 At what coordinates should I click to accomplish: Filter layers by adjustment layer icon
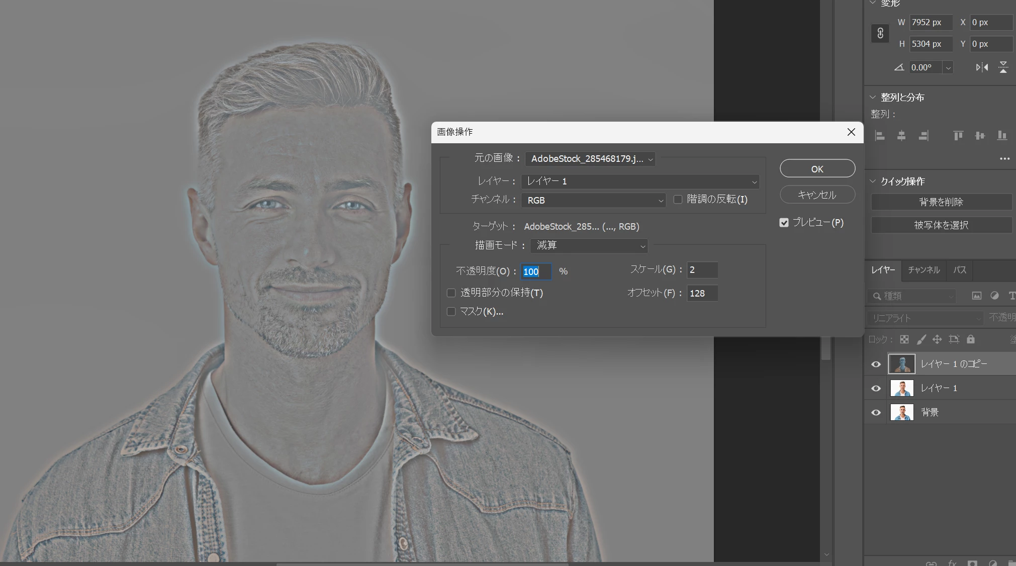[x=994, y=296]
